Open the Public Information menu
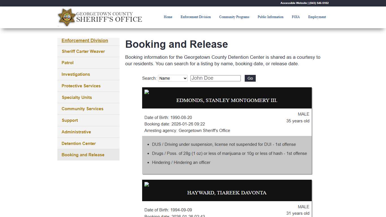The image size is (386, 217). 270,17
